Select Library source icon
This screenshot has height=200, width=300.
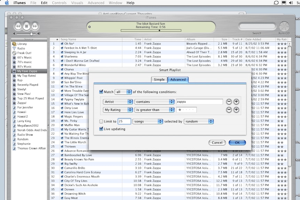pos(14,44)
